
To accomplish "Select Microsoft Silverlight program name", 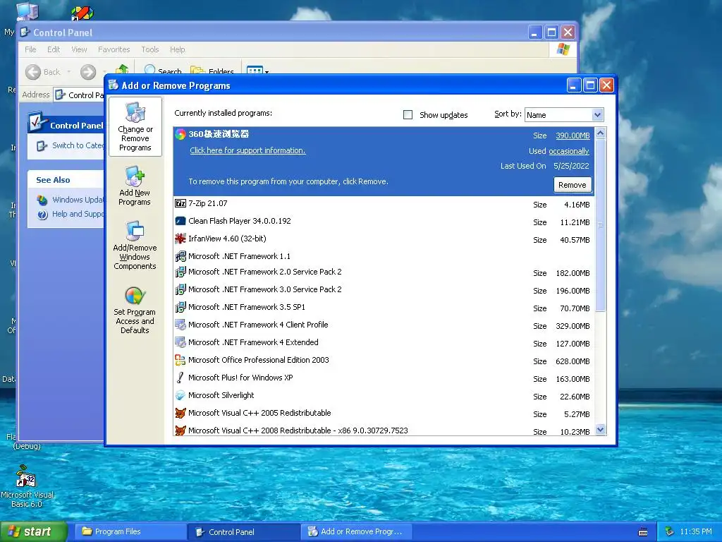I will (221, 395).
